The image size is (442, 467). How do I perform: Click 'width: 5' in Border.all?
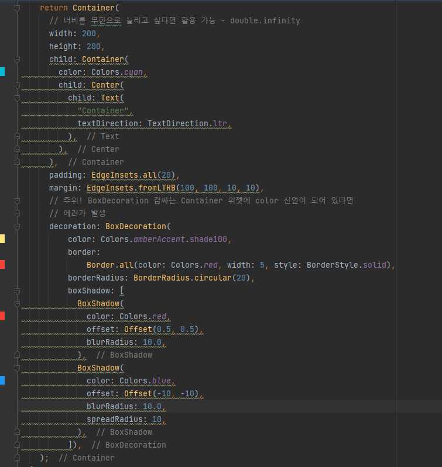tap(246, 265)
